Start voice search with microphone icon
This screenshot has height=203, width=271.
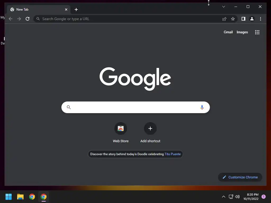pos(202,107)
